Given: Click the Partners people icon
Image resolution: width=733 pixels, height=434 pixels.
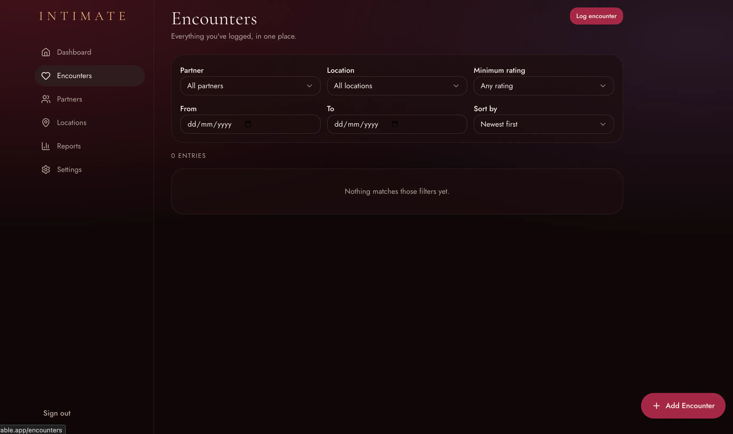Looking at the screenshot, I should (x=46, y=99).
